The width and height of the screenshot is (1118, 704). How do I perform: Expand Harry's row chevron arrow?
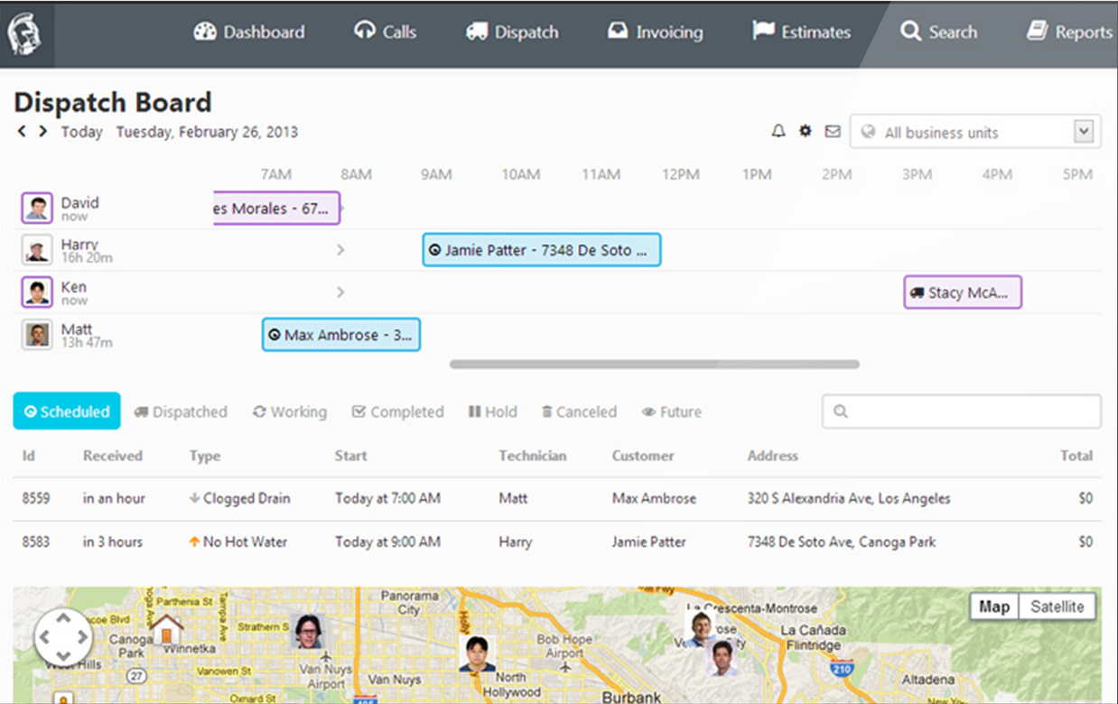340,250
